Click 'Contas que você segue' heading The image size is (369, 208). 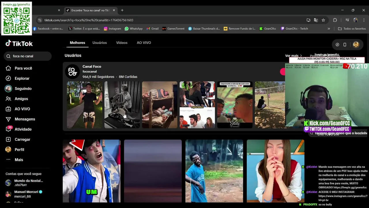24,174
